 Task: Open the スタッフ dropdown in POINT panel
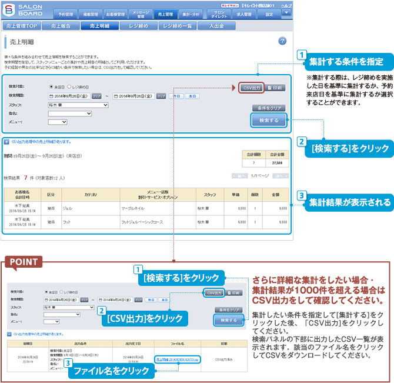[69, 307]
